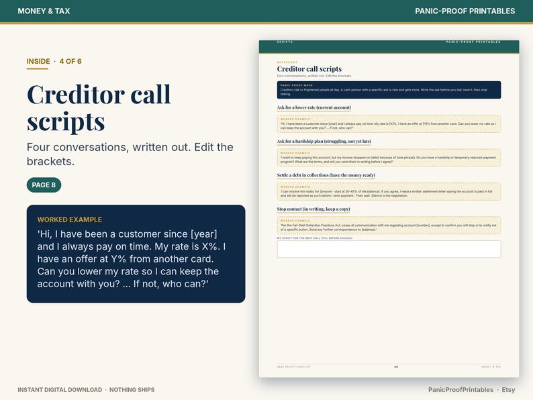Image resolution: width=533 pixels, height=400 pixels.
Task: Click the PANIC-PROOF PRINTABLES header text
Action: point(465,11)
